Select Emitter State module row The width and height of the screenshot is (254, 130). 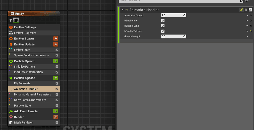tap(34, 50)
